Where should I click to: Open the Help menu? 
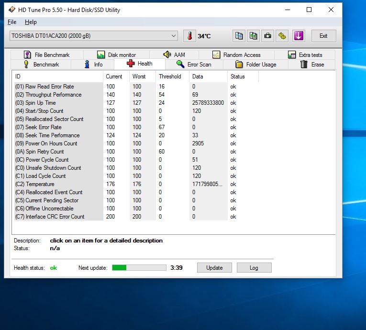[x=31, y=22]
